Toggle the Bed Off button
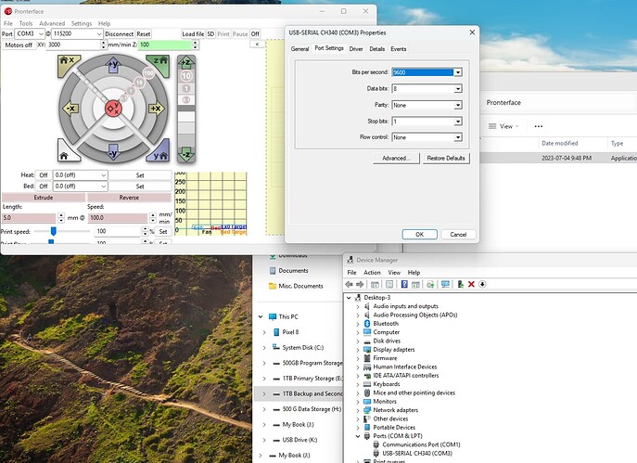637x463 pixels. (x=44, y=186)
